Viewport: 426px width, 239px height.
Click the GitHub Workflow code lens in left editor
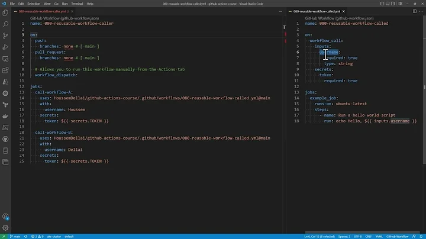(x=64, y=18)
